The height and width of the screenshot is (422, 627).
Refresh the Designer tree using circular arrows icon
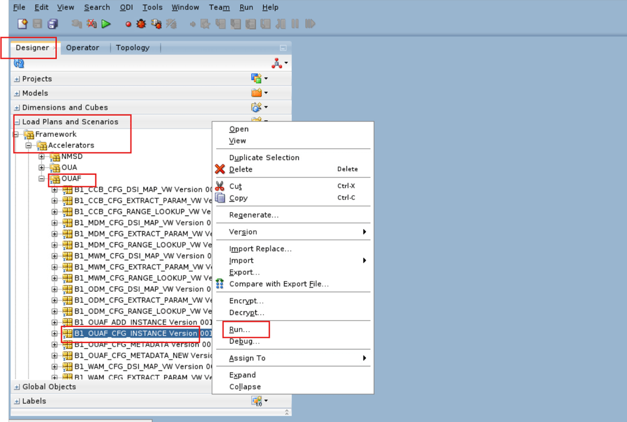point(18,62)
